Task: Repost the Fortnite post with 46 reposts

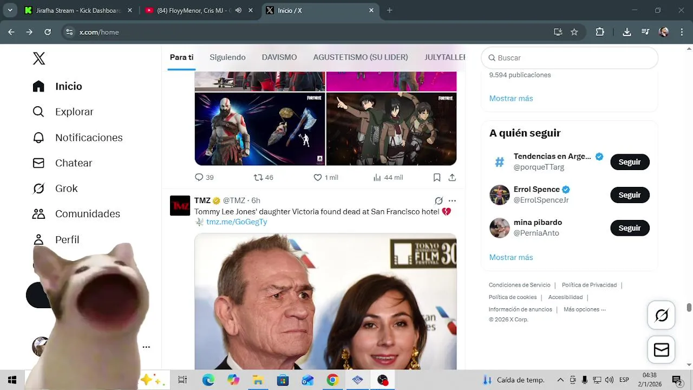Action: pos(264,177)
